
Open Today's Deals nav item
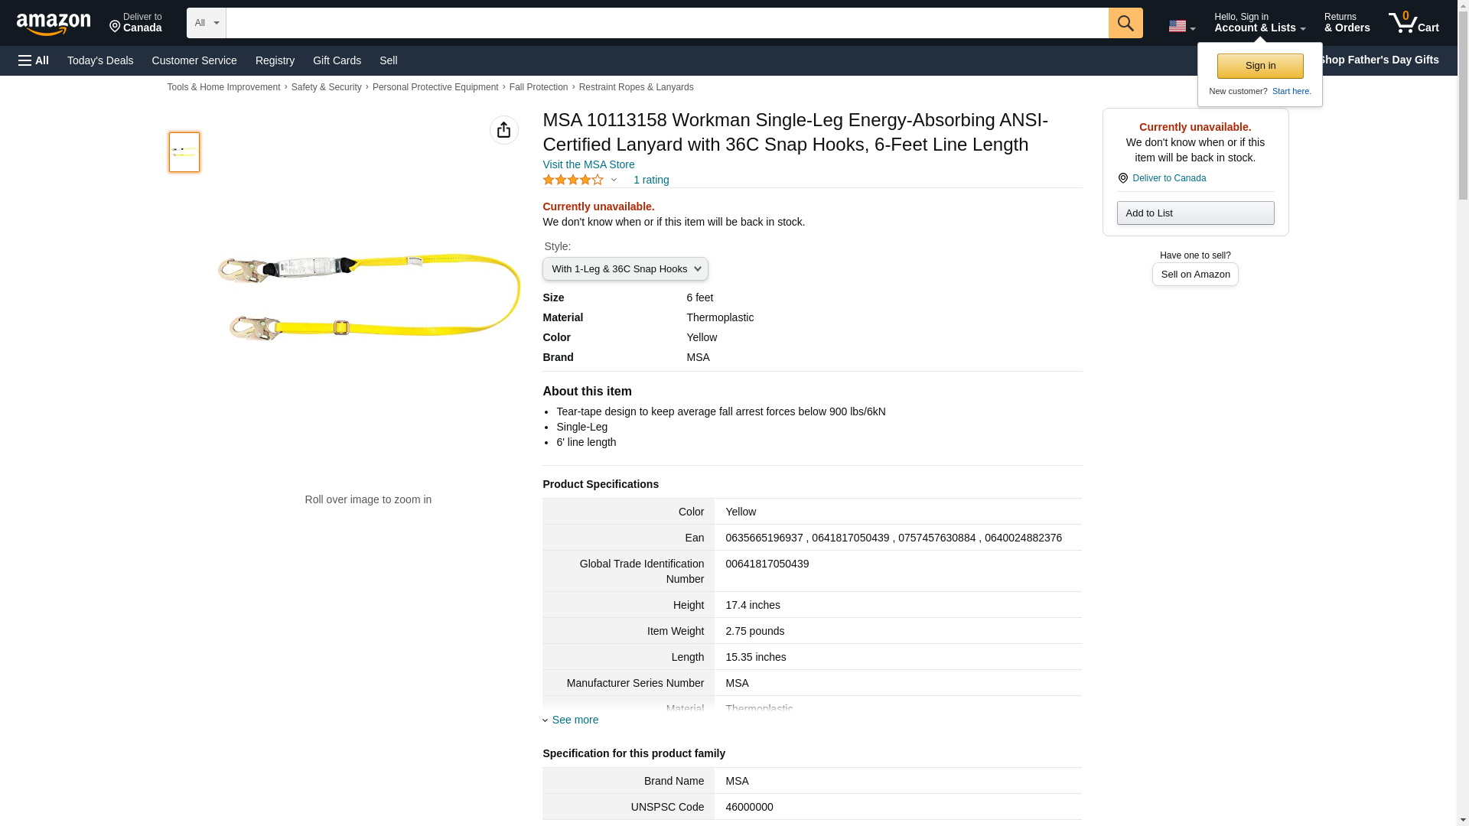click(100, 60)
